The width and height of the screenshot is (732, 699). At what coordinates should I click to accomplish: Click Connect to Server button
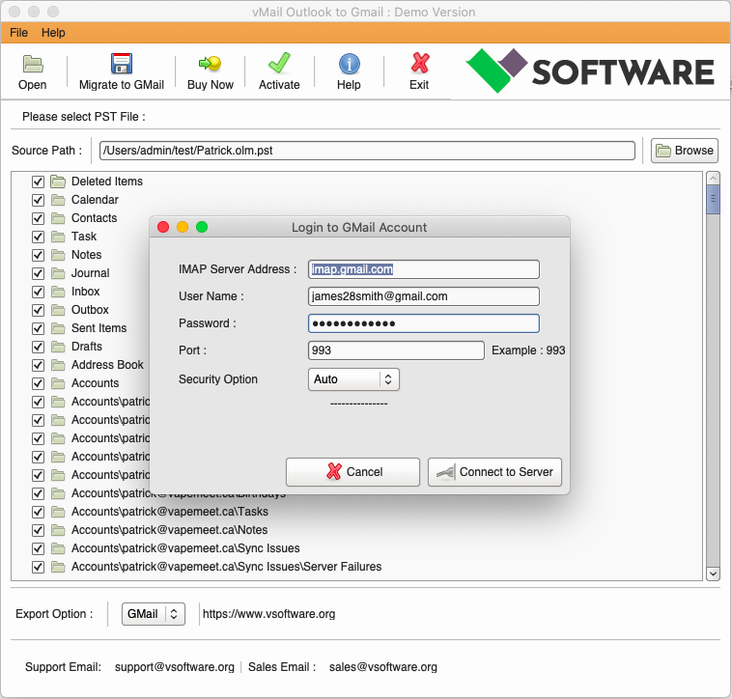point(494,472)
